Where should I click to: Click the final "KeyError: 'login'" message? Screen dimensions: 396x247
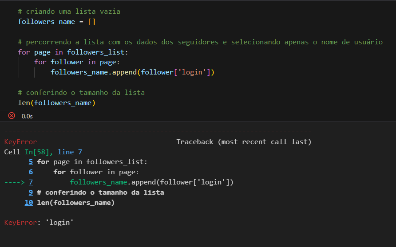pyautogui.click(x=39, y=223)
